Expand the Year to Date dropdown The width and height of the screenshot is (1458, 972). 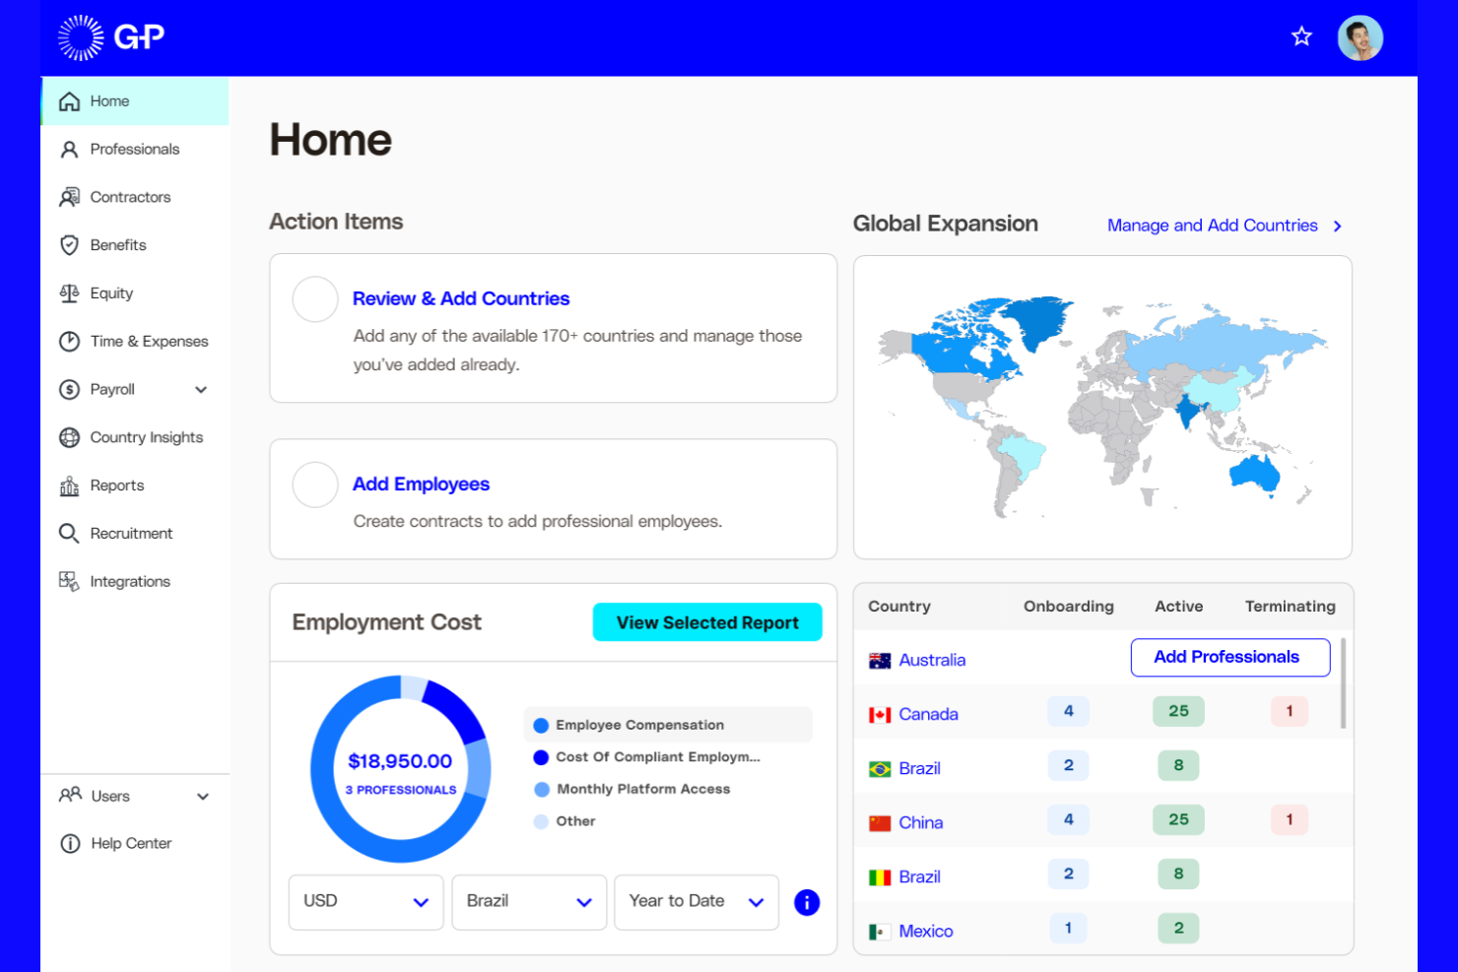click(x=696, y=901)
